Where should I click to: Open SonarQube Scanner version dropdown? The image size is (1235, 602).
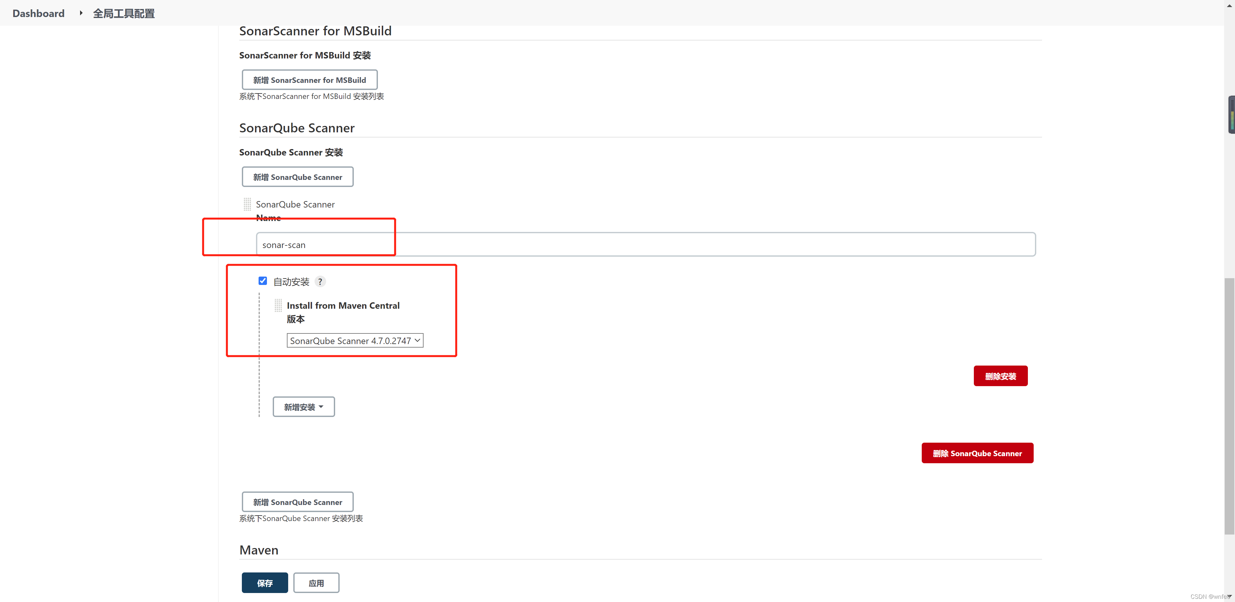355,341
